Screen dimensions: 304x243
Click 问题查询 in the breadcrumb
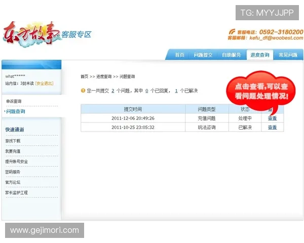(x=127, y=76)
